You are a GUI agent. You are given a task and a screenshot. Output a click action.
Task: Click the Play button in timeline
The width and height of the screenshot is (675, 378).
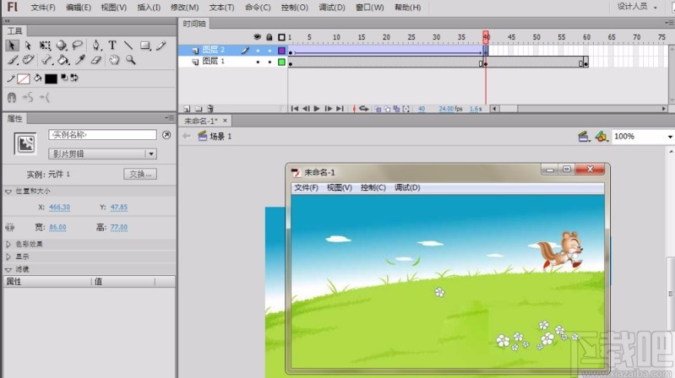pos(317,109)
